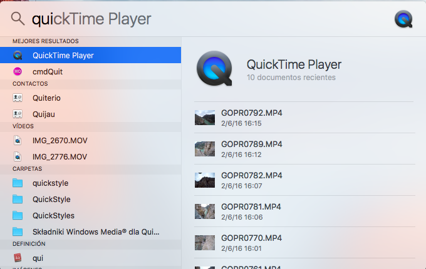
Task: Click the search field with quickTime Player text
Action: click(x=91, y=19)
